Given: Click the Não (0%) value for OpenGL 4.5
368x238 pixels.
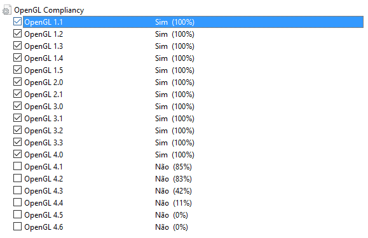Looking at the screenshot, I should (172, 215).
